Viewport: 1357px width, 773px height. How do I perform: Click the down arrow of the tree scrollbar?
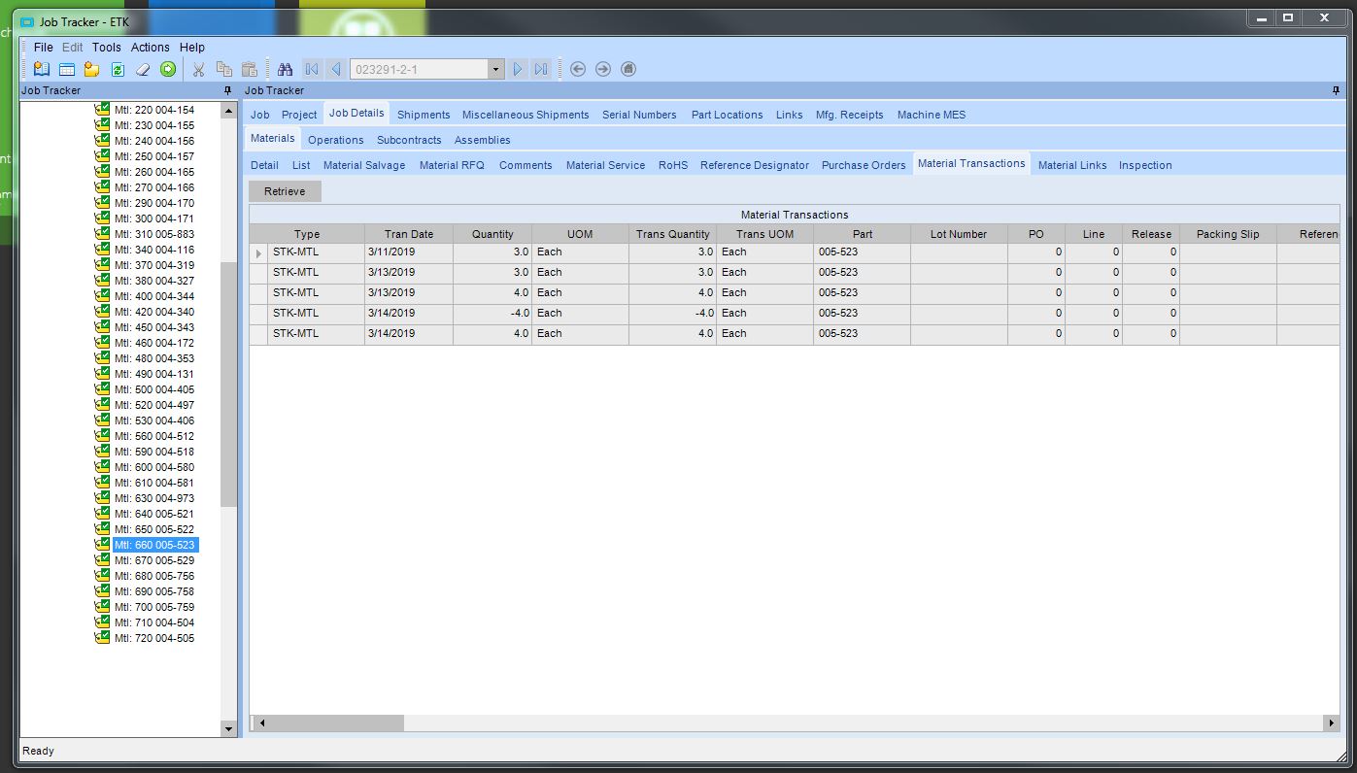229,728
